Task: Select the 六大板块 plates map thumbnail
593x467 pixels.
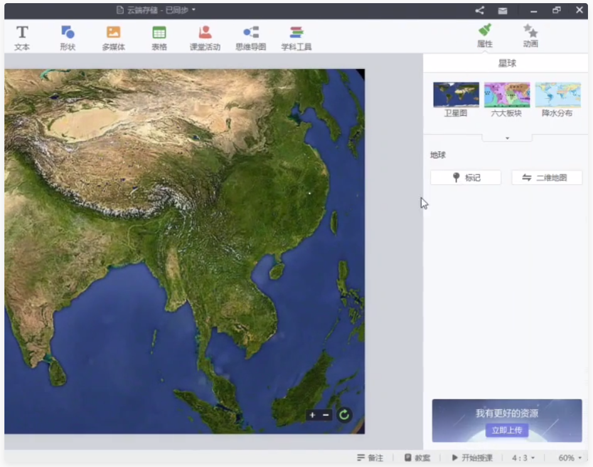Action: coord(507,100)
